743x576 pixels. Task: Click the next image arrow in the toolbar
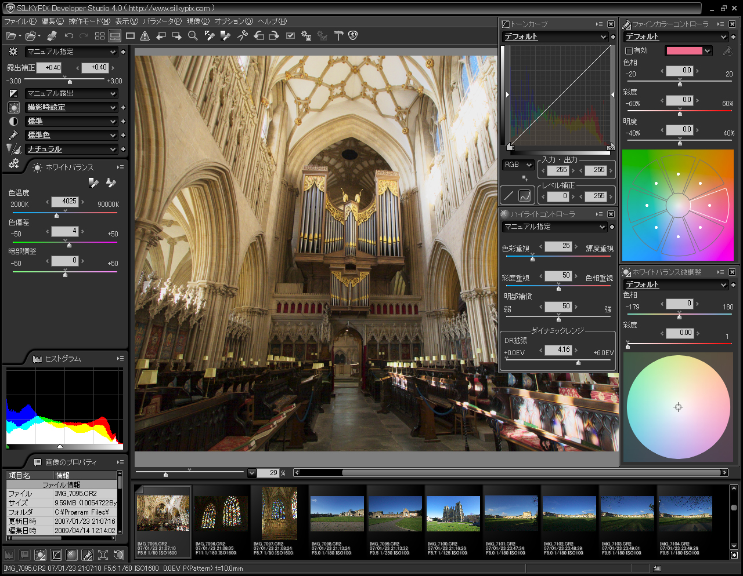(176, 36)
